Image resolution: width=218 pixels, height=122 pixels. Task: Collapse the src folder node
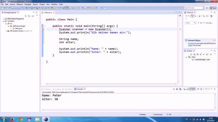[6, 24]
